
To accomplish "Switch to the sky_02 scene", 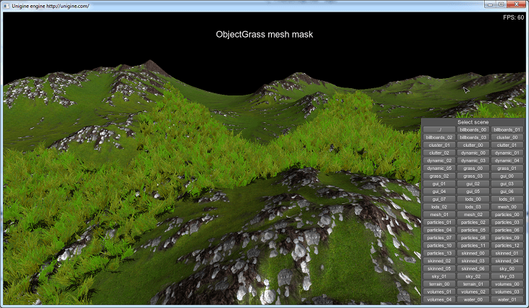I will (x=473, y=276).
